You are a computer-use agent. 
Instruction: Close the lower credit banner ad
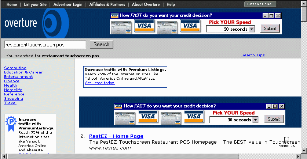pos(282,106)
